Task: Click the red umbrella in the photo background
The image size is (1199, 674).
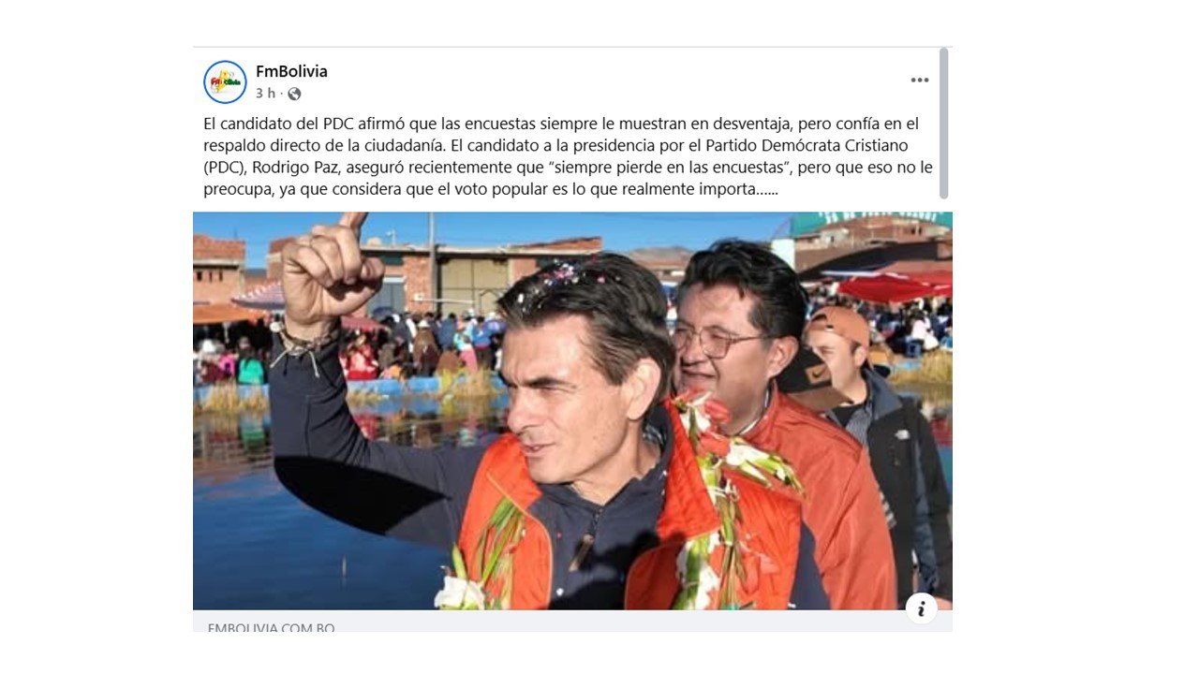Action: tap(894, 286)
